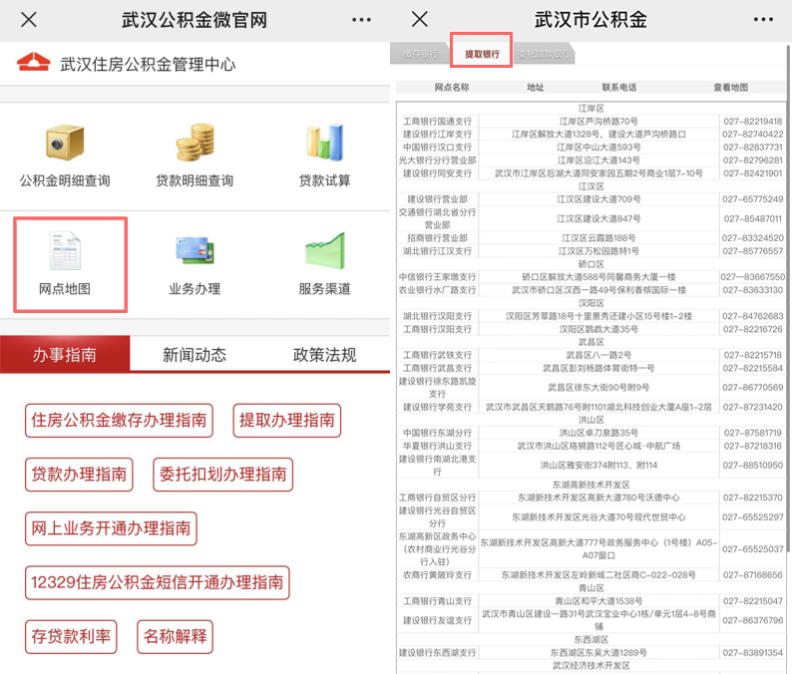Open 贷款明细查询 coins icon

pyautogui.click(x=195, y=143)
